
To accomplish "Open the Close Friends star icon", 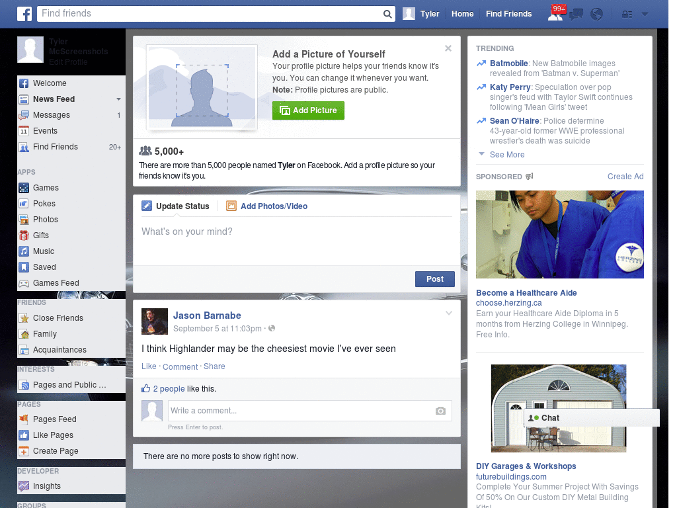I will point(24,318).
